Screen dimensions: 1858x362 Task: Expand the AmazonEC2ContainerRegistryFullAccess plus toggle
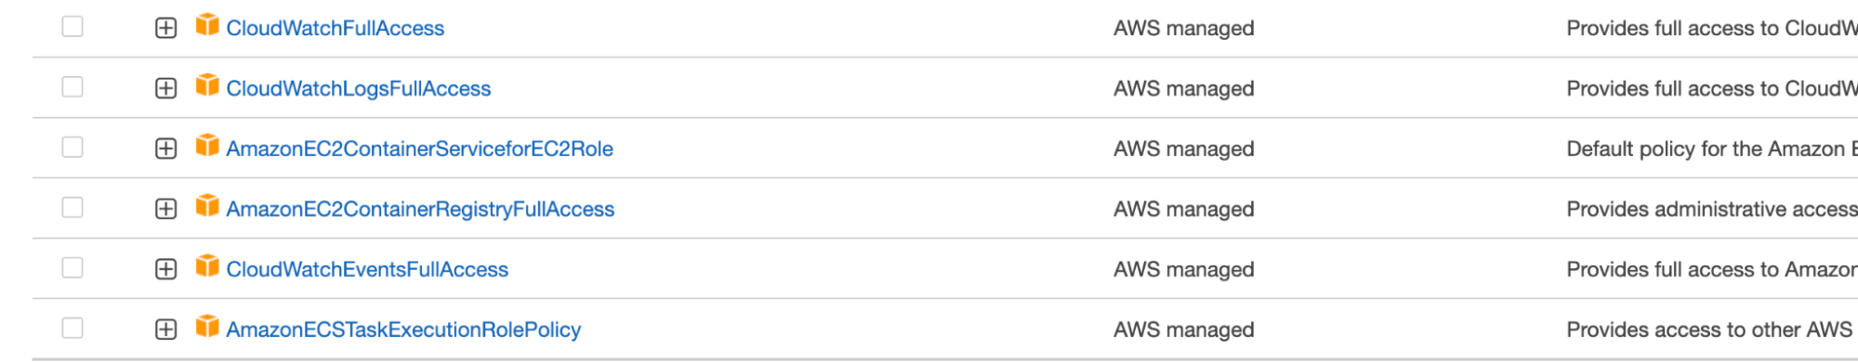click(x=165, y=209)
